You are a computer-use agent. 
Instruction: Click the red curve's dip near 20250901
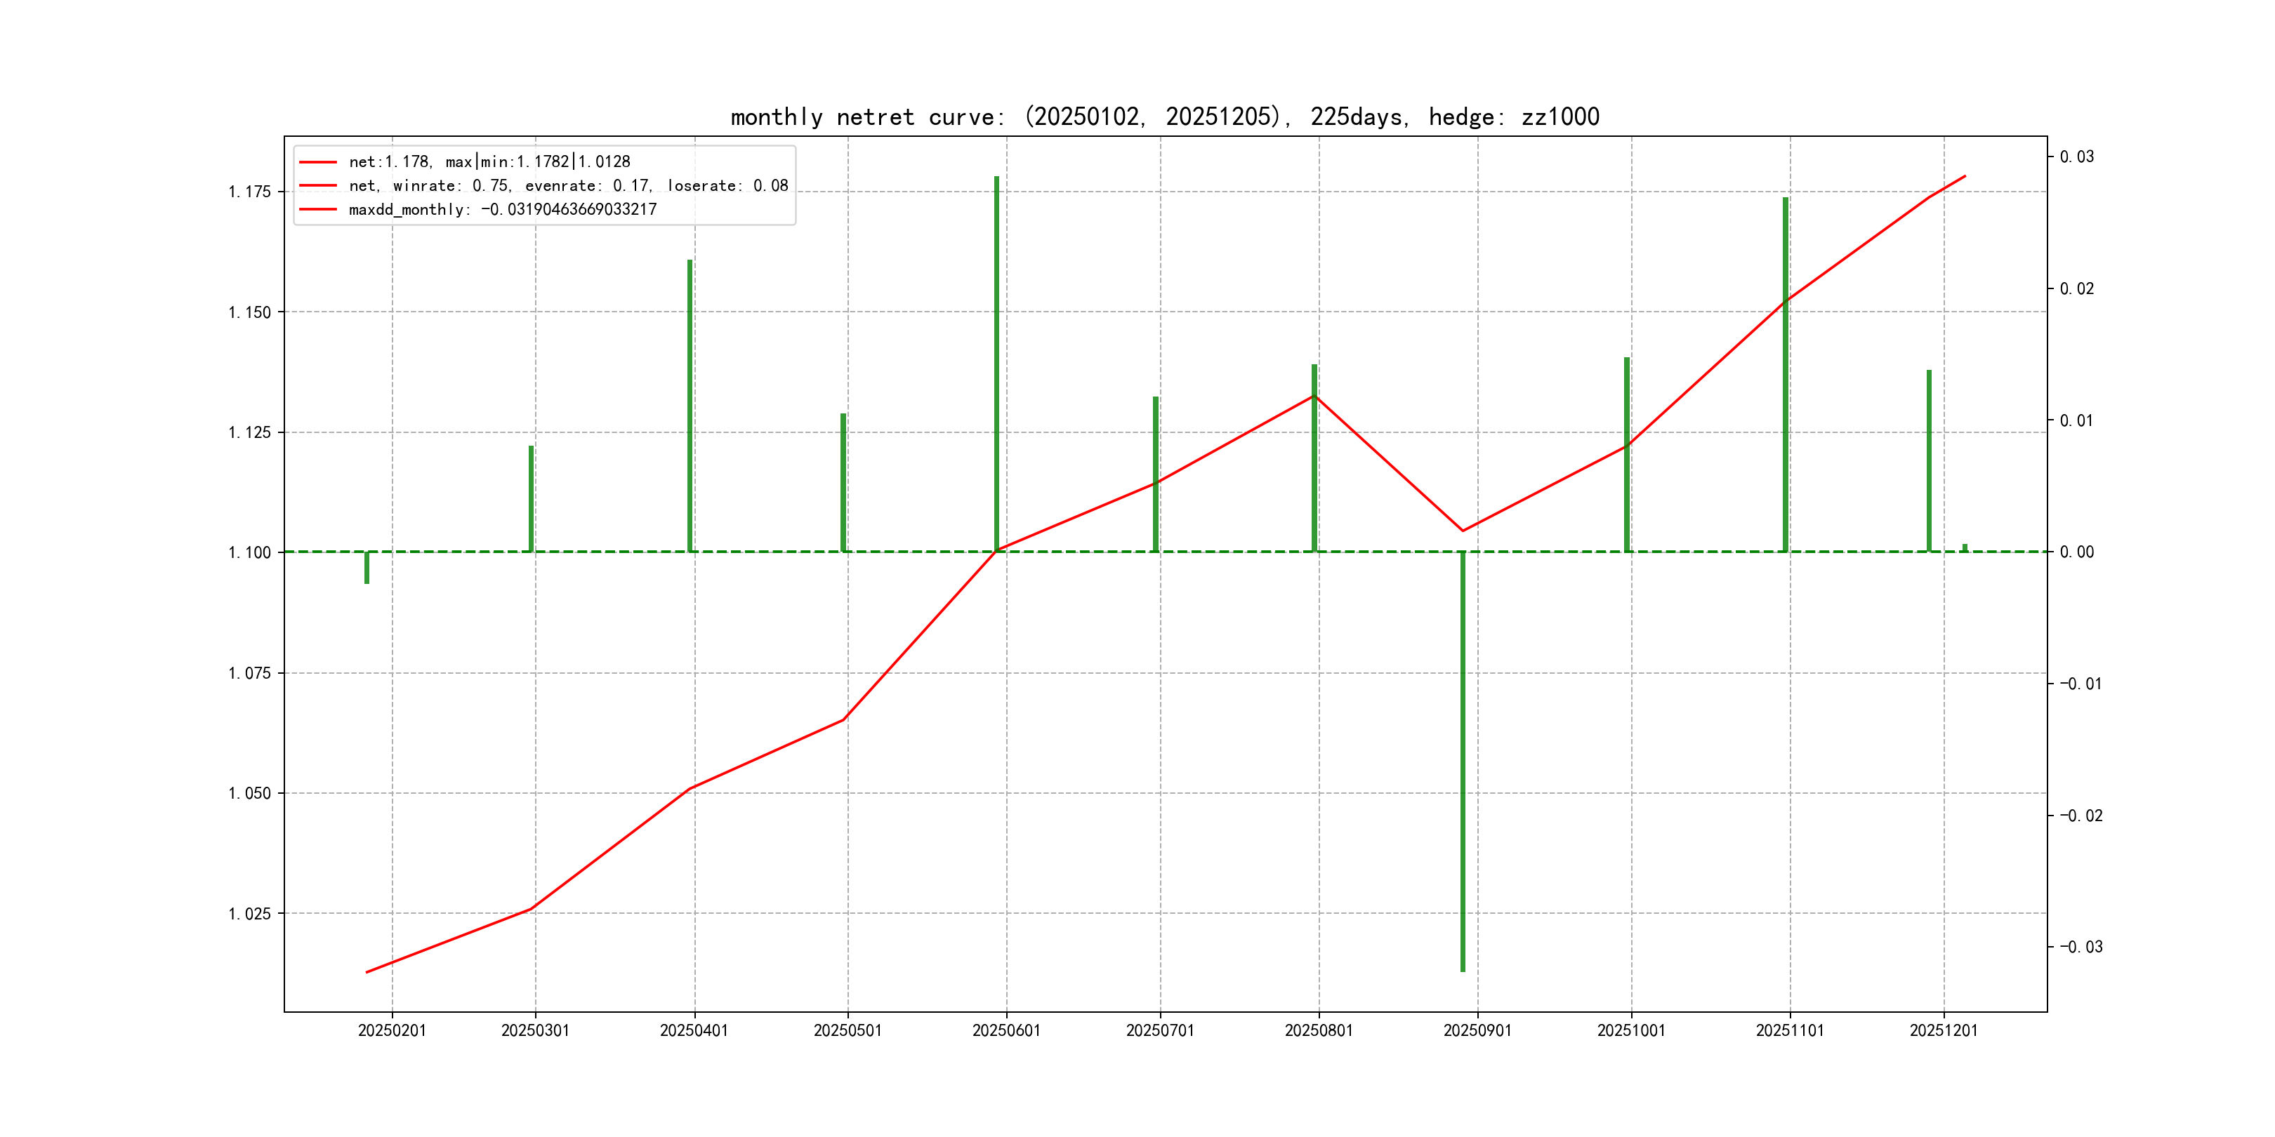(x=1463, y=531)
